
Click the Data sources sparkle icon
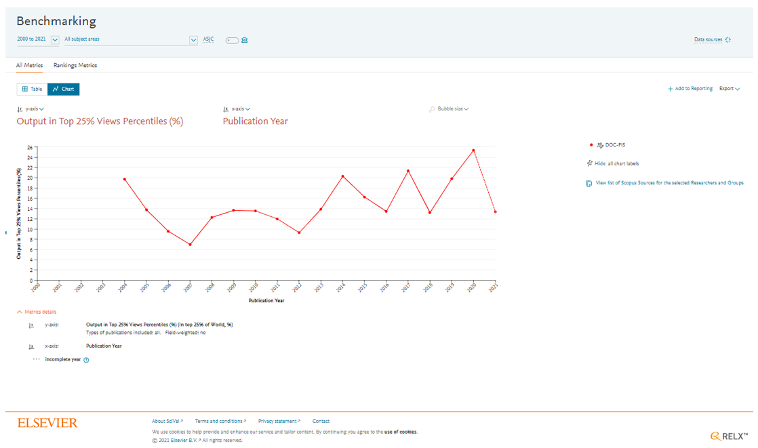[x=728, y=39]
